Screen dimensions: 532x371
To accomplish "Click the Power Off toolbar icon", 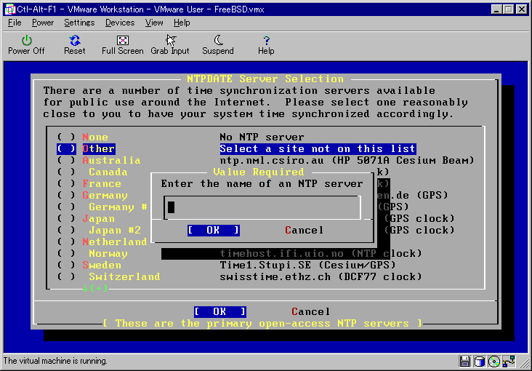I will (x=26, y=41).
